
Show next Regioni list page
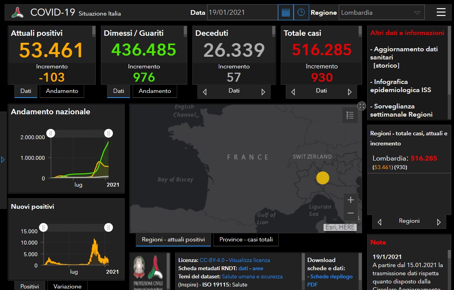[x=439, y=222]
